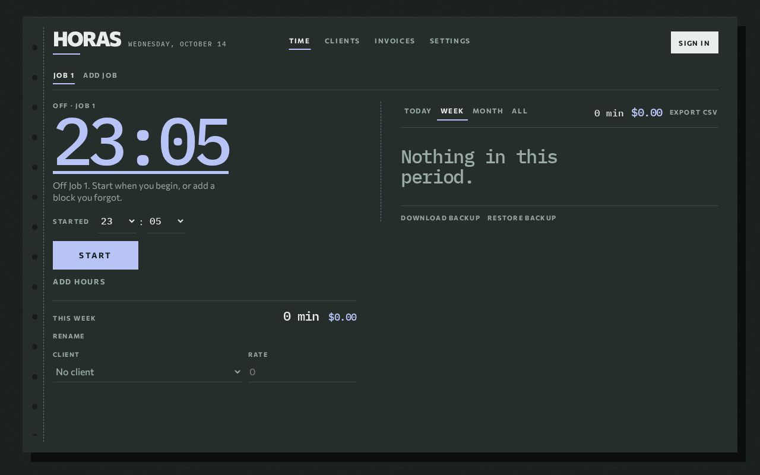This screenshot has height=475, width=760.
Task: Click the date text Wednesday, October 14
Action: [x=178, y=44]
